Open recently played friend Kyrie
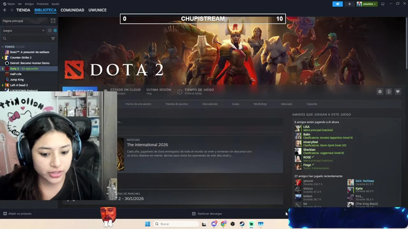 click(361, 190)
